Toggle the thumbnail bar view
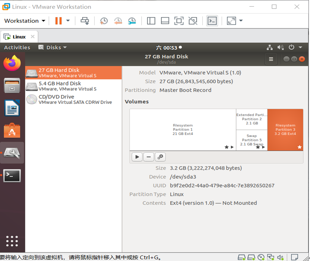310x261 pixels. point(165,21)
